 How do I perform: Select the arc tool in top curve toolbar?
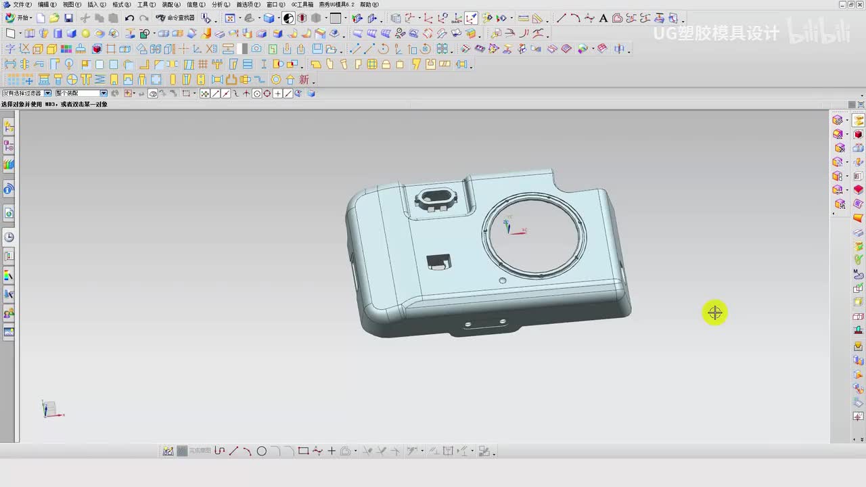pos(575,18)
